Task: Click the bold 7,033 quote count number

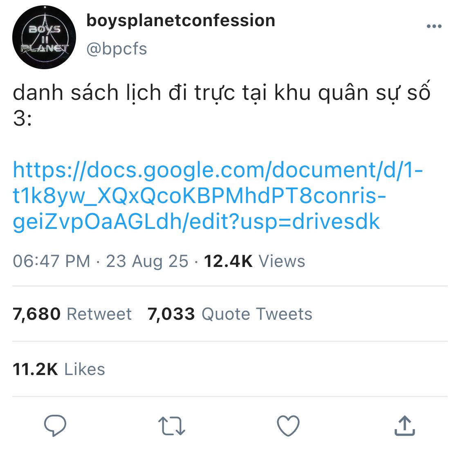Action: 171,314
